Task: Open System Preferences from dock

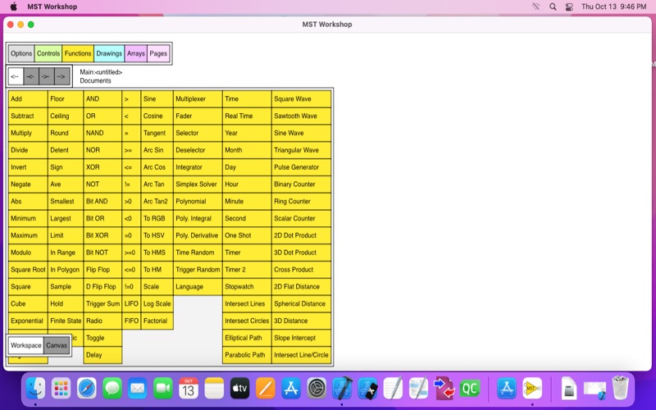Action: [317, 387]
